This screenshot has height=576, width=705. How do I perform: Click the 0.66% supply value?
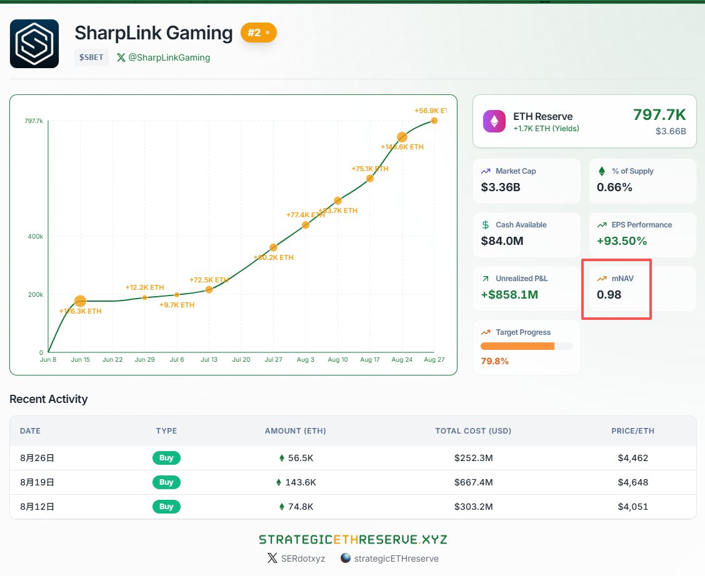point(614,187)
